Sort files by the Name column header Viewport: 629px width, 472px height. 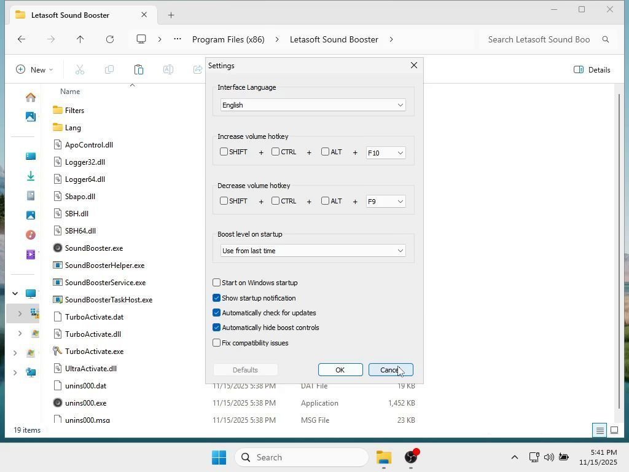point(70,92)
